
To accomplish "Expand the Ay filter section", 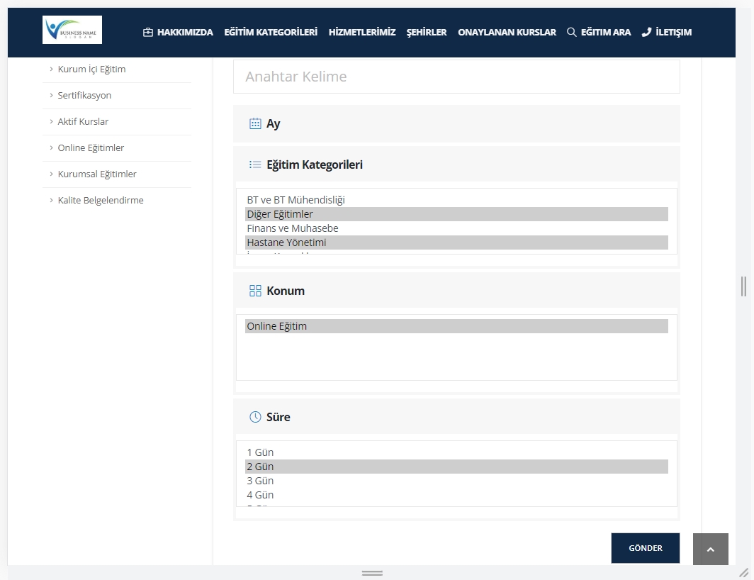I will pyautogui.click(x=456, y=123).
